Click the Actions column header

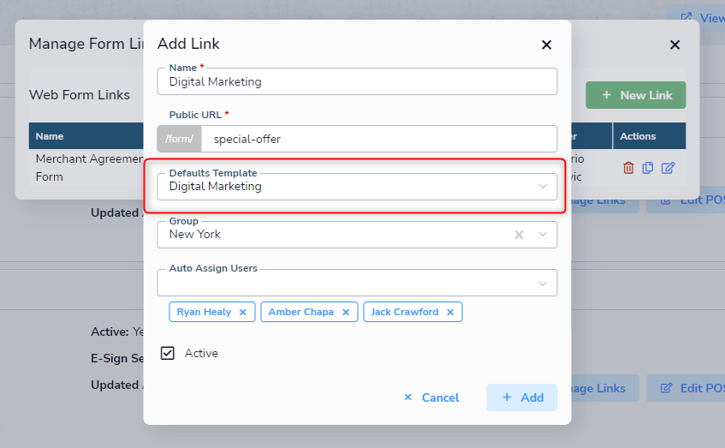638,136
